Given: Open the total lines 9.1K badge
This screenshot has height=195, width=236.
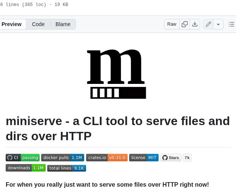Looking at the screenshot, I should coord(67,168).
